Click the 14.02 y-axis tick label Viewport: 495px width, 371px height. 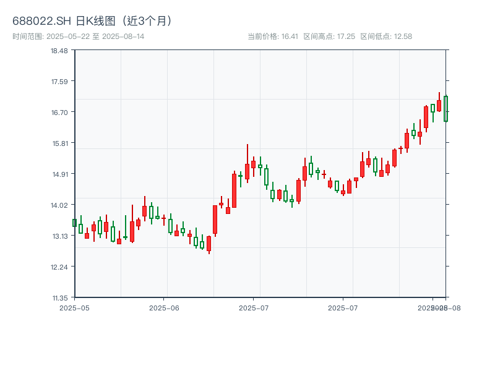[59, 205]
